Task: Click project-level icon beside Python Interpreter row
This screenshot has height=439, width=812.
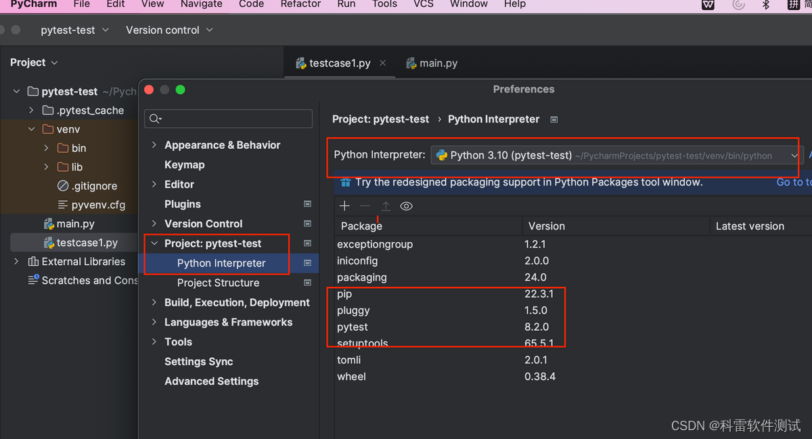Action: 307,262
